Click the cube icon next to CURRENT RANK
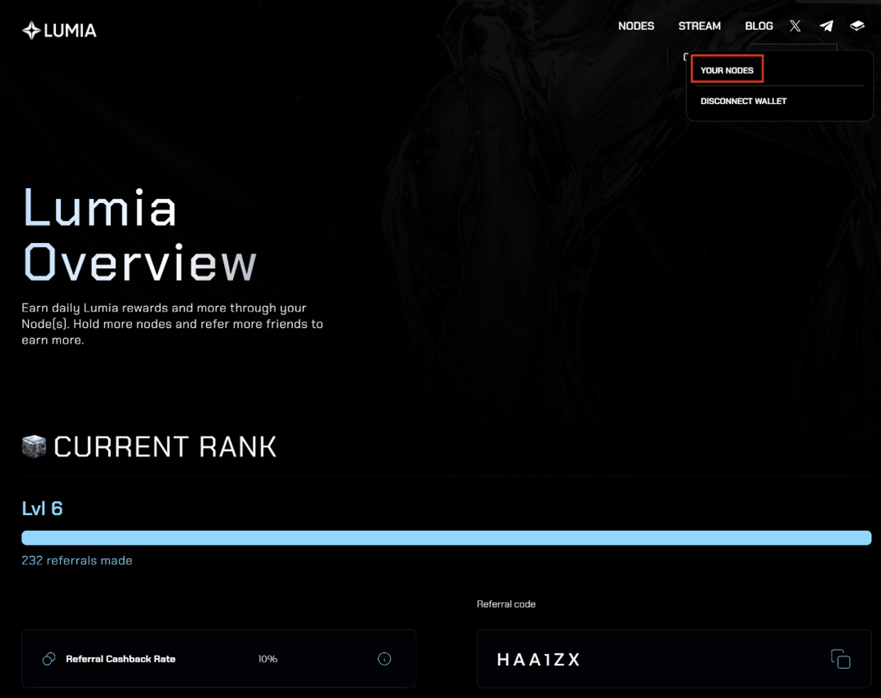This screenshot has width=881, height=698. pyautogui.click(x=34, y=446)
